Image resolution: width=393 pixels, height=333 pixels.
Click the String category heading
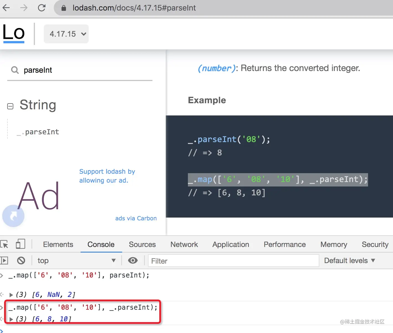(x=38, y=105)
